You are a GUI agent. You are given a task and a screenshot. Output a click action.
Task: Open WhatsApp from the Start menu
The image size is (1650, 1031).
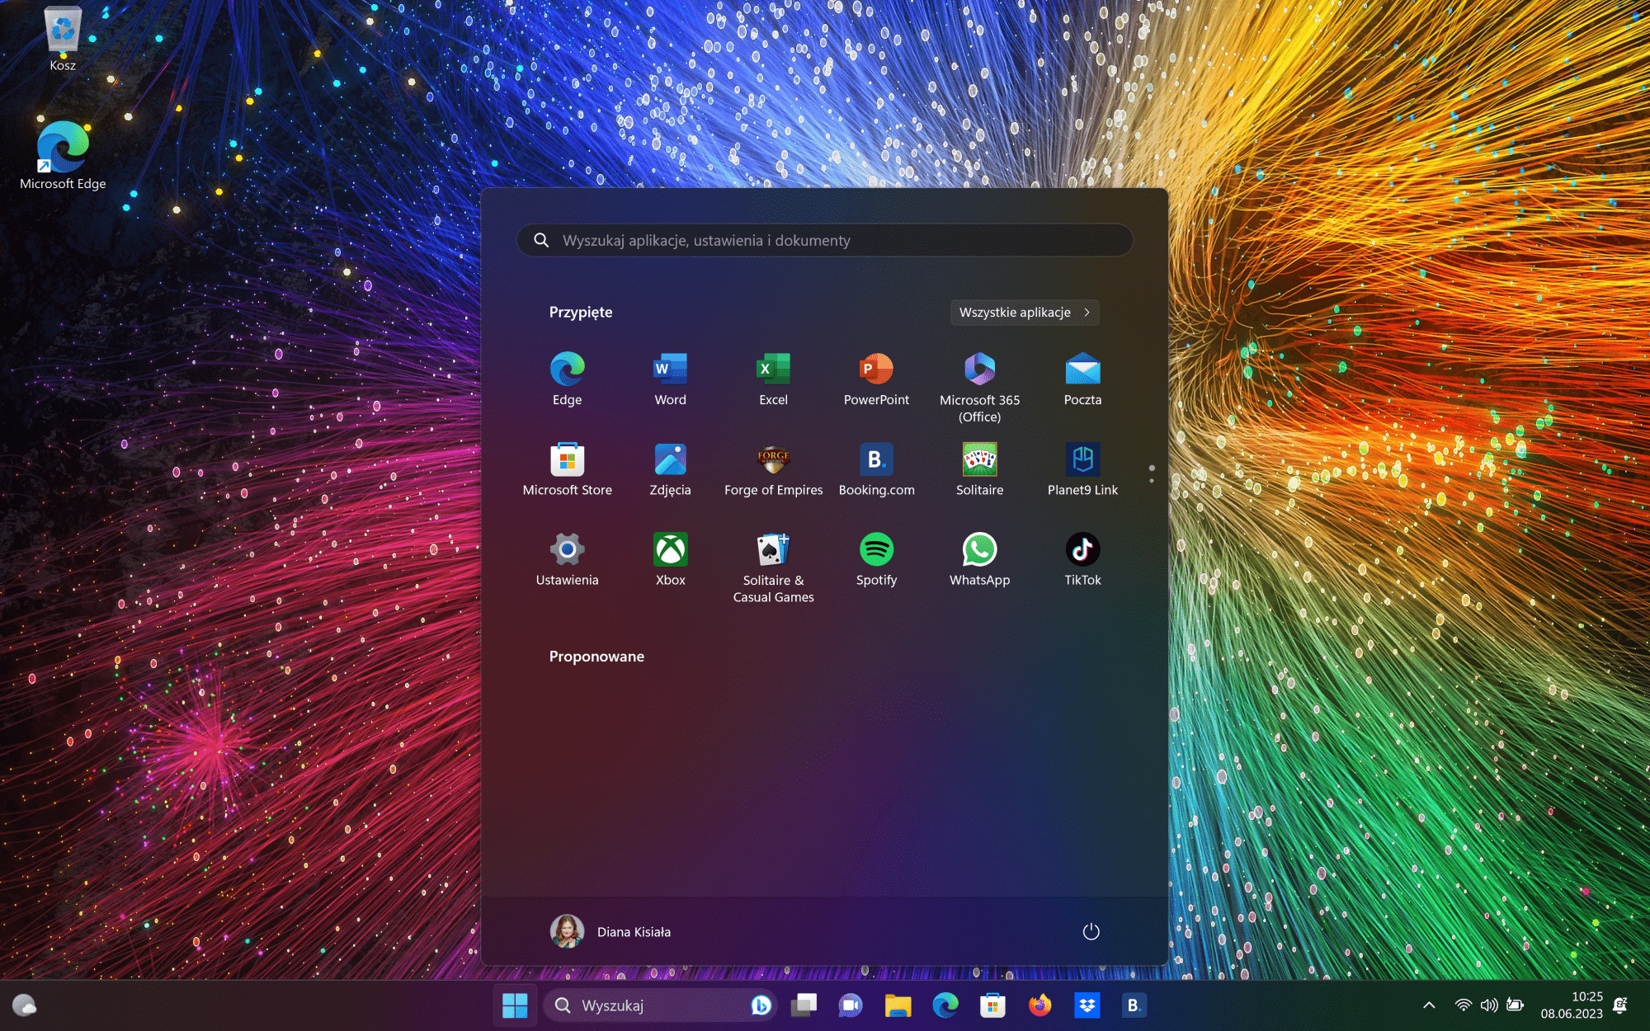tap(979, 560)
